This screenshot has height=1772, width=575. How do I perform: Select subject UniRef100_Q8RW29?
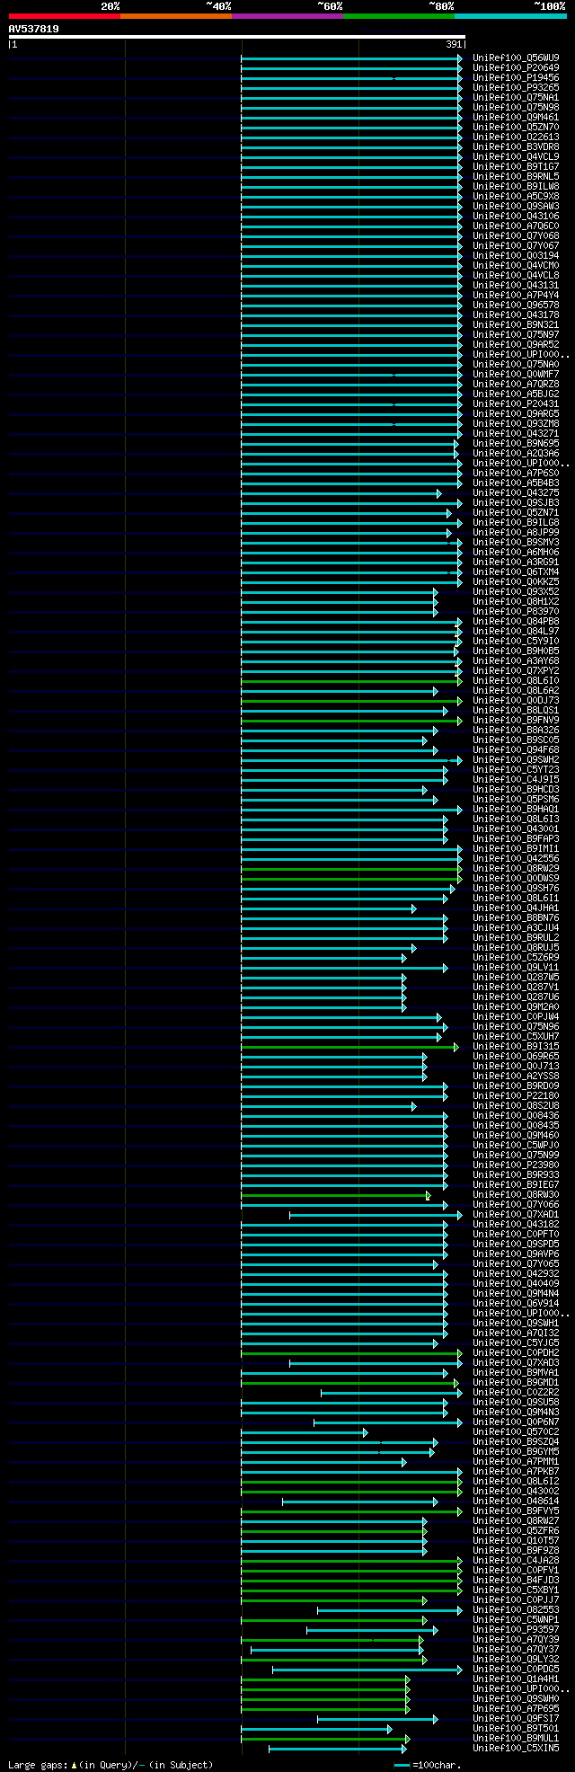pos(516,868)
